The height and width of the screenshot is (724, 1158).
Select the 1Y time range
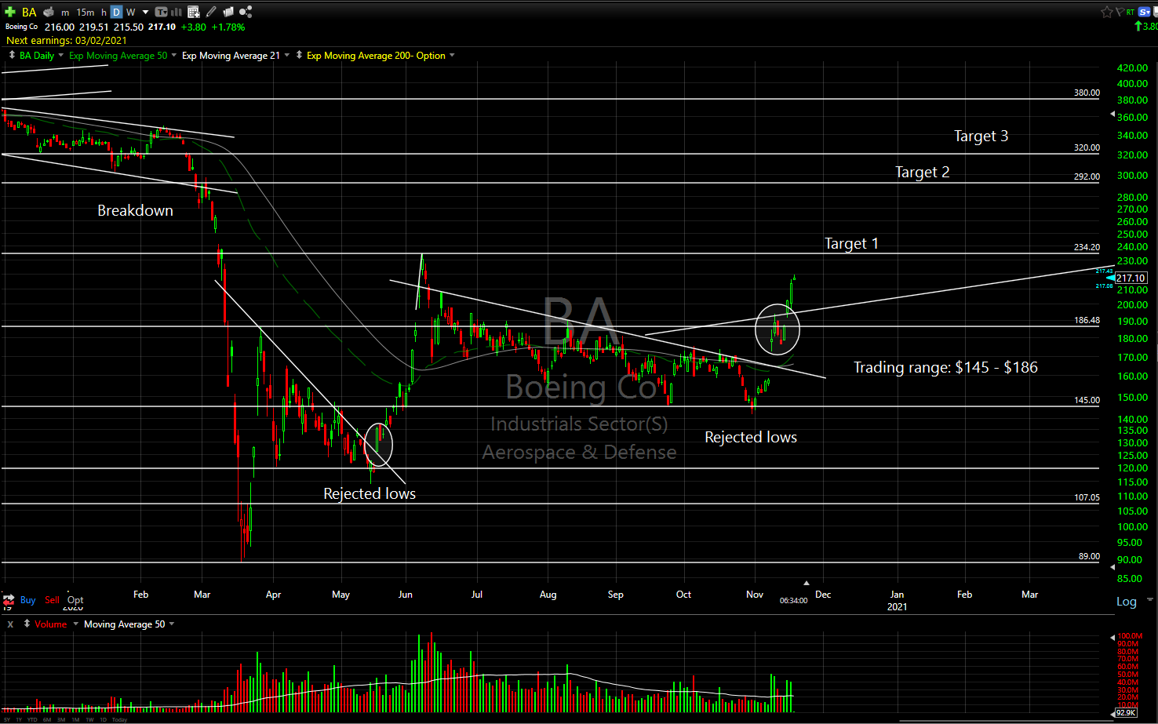(19, 719)
